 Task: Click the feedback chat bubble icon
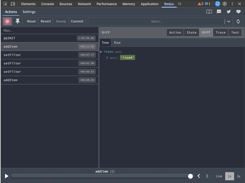tap(219, 12)
